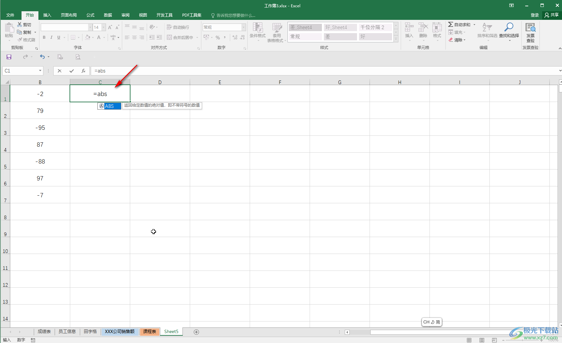Image resolution: width=562 pixels, height=343 pixels.
Task: Toggle left text alignment
Action: click(x=127, y=37)
